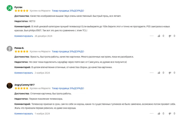Click Комментировать under Роман Б.'s review
This screenshot has height=121, width=182.
click(x=24, y=73)
